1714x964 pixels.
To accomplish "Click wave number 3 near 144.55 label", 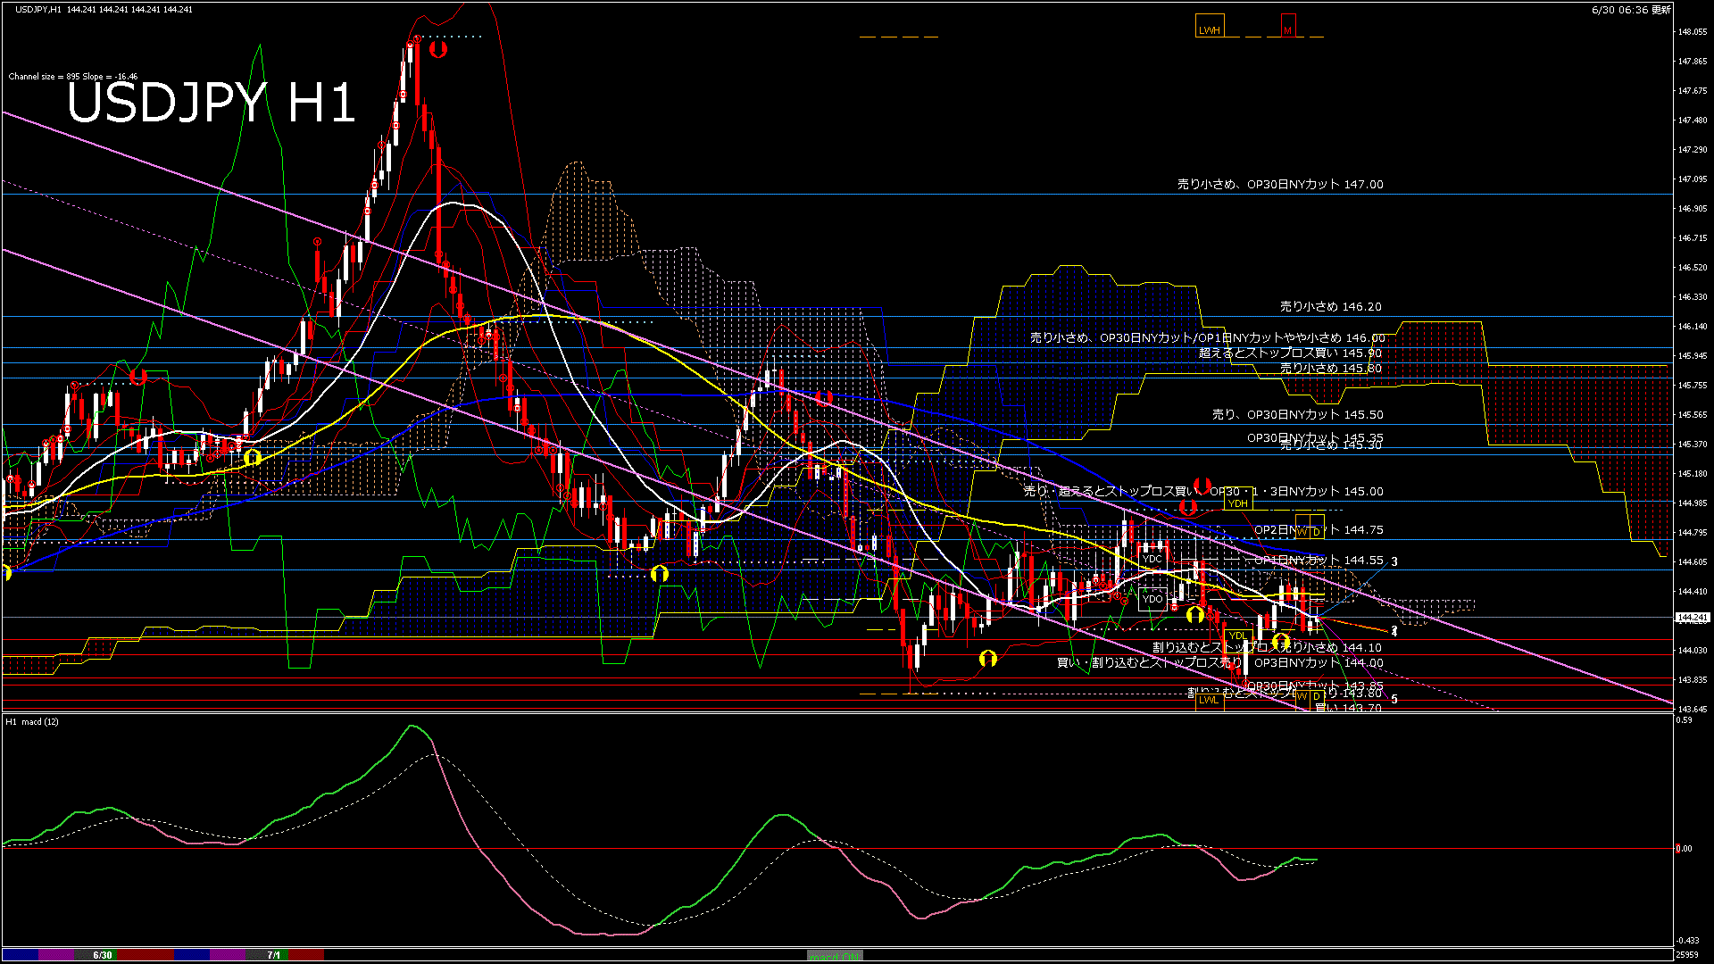I will pos(1394,561).
